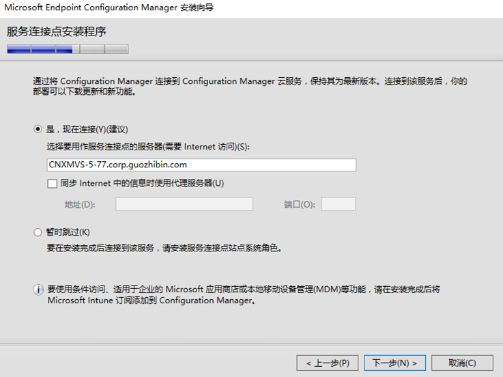Enable the proxy server checkbox for Internet sync
503x377 pixels.
point(53,183)
